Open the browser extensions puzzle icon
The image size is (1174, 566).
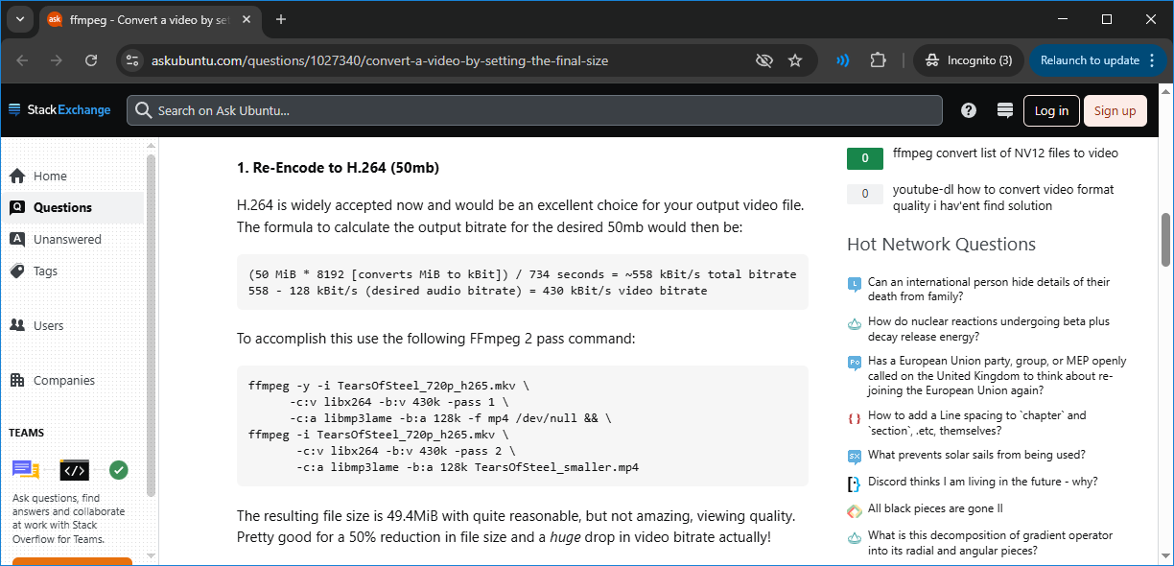coord(878,60)
